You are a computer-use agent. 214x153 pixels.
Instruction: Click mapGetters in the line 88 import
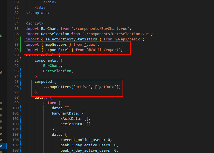coord(56,45)
